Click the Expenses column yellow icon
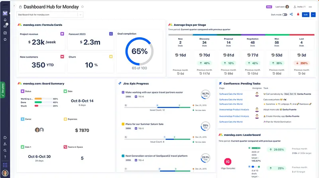Viewport: 319px width, 178px height. [65, 119]
